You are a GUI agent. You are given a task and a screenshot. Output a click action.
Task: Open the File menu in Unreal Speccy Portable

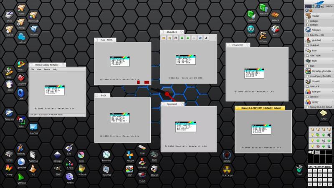(x=32, y=69)
